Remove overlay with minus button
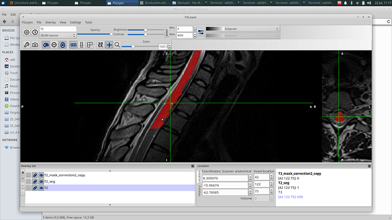Viewport: 392px width, 220px height. coord(23,193)
